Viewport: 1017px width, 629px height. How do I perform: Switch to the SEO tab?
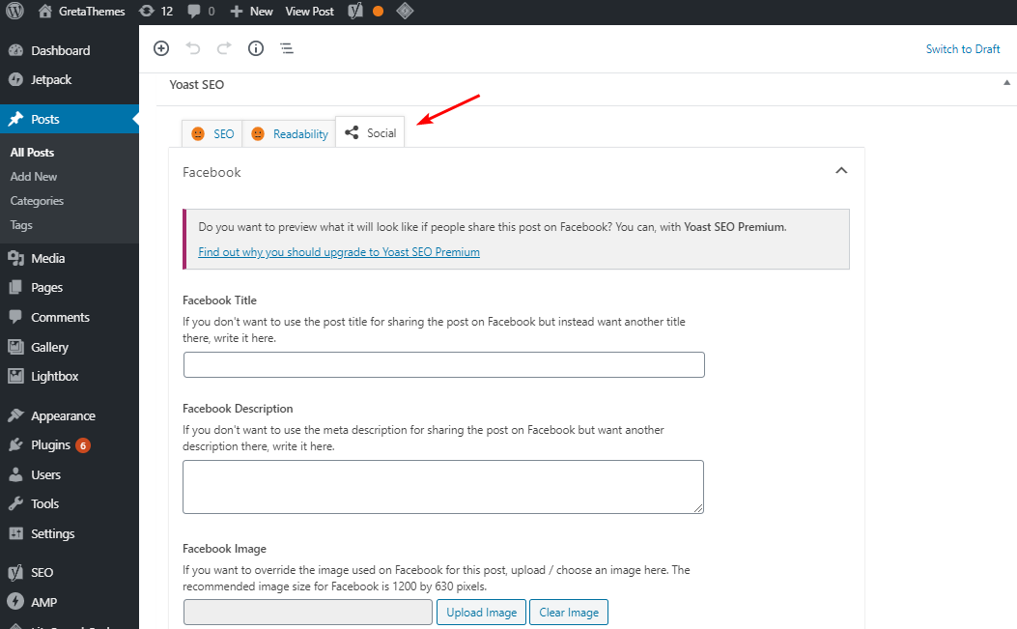(x=212, y=134)
